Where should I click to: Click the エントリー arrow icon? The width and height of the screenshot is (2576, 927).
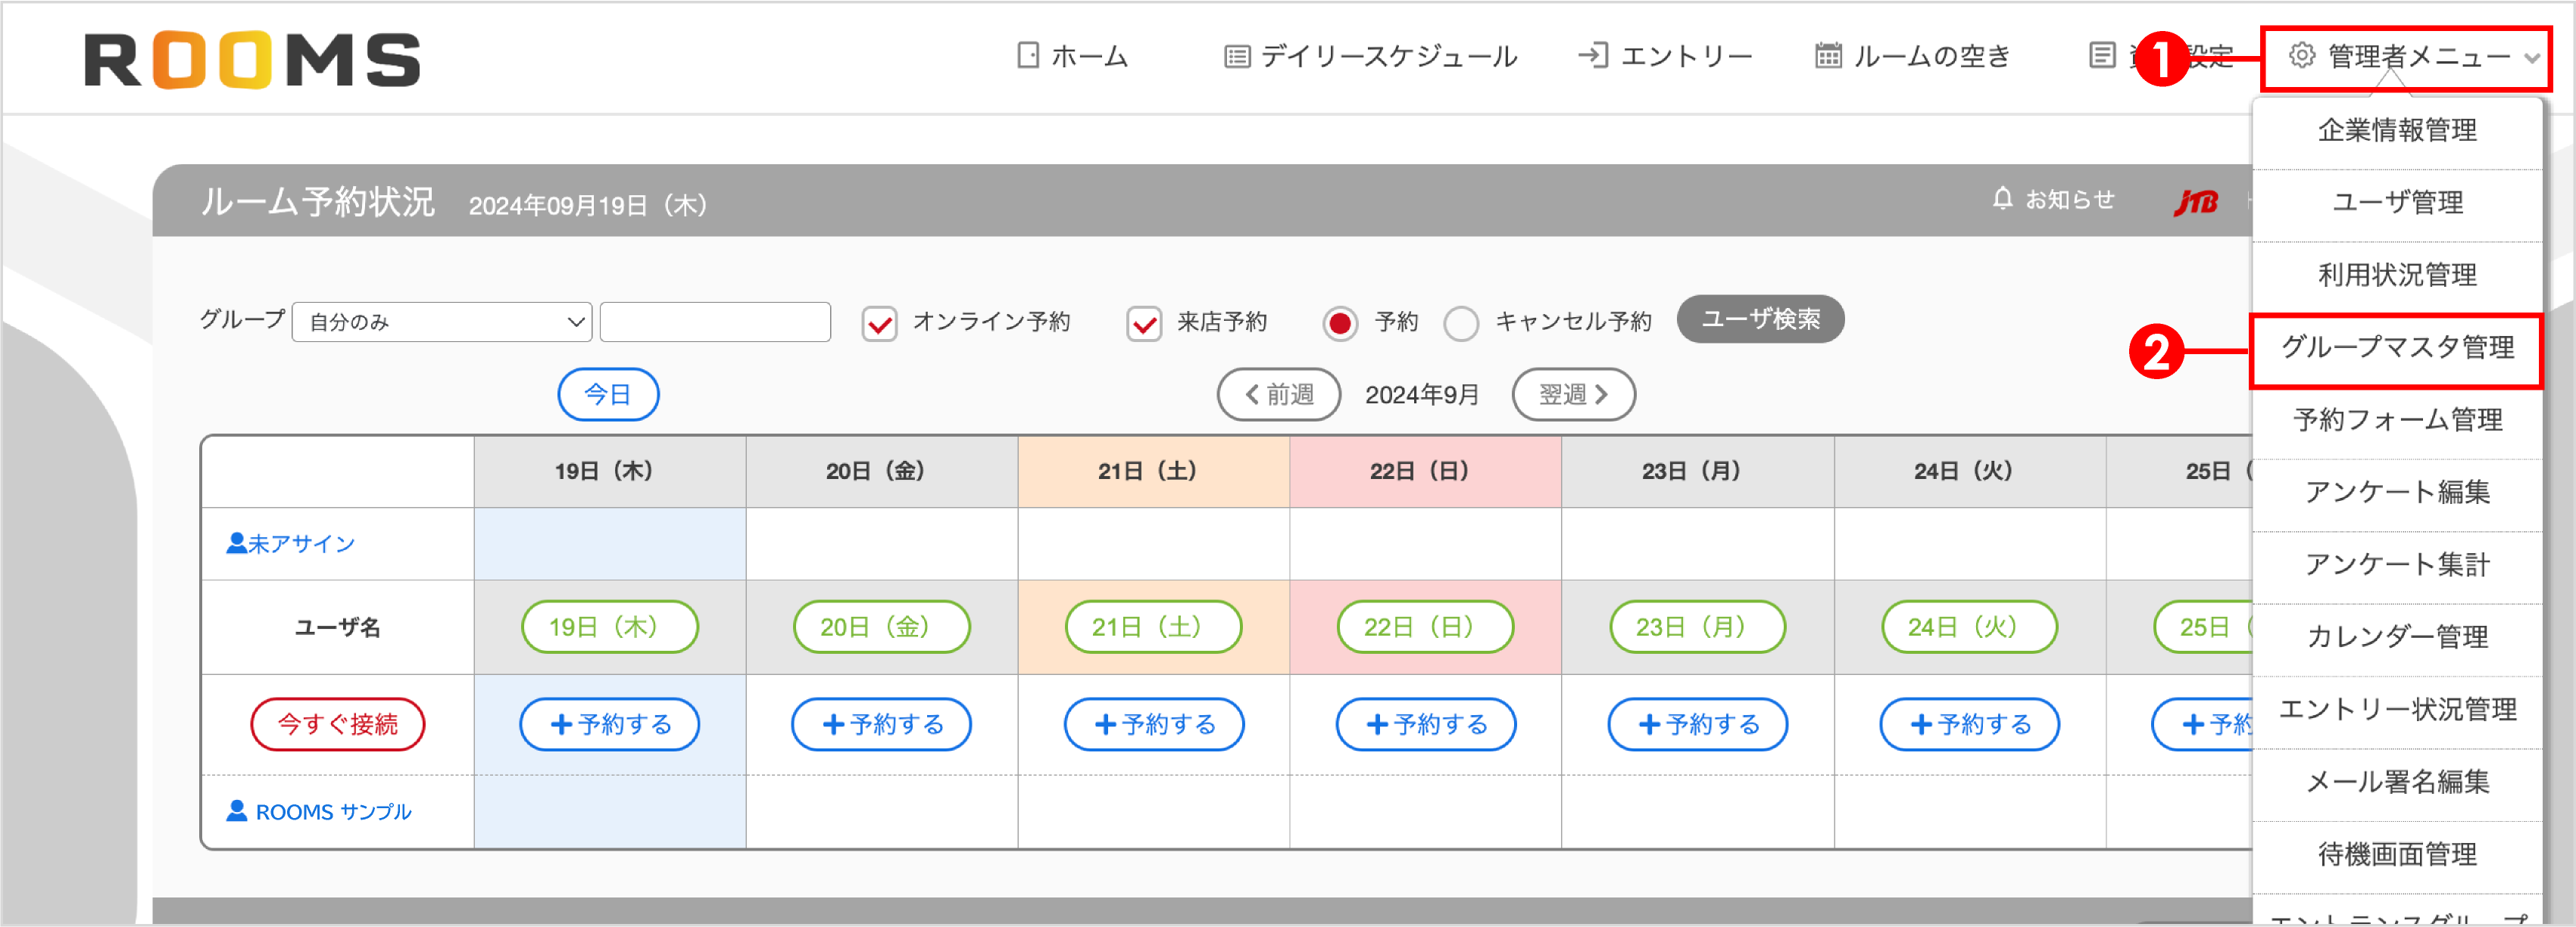pyautogui.click(x=1593, y=57)
